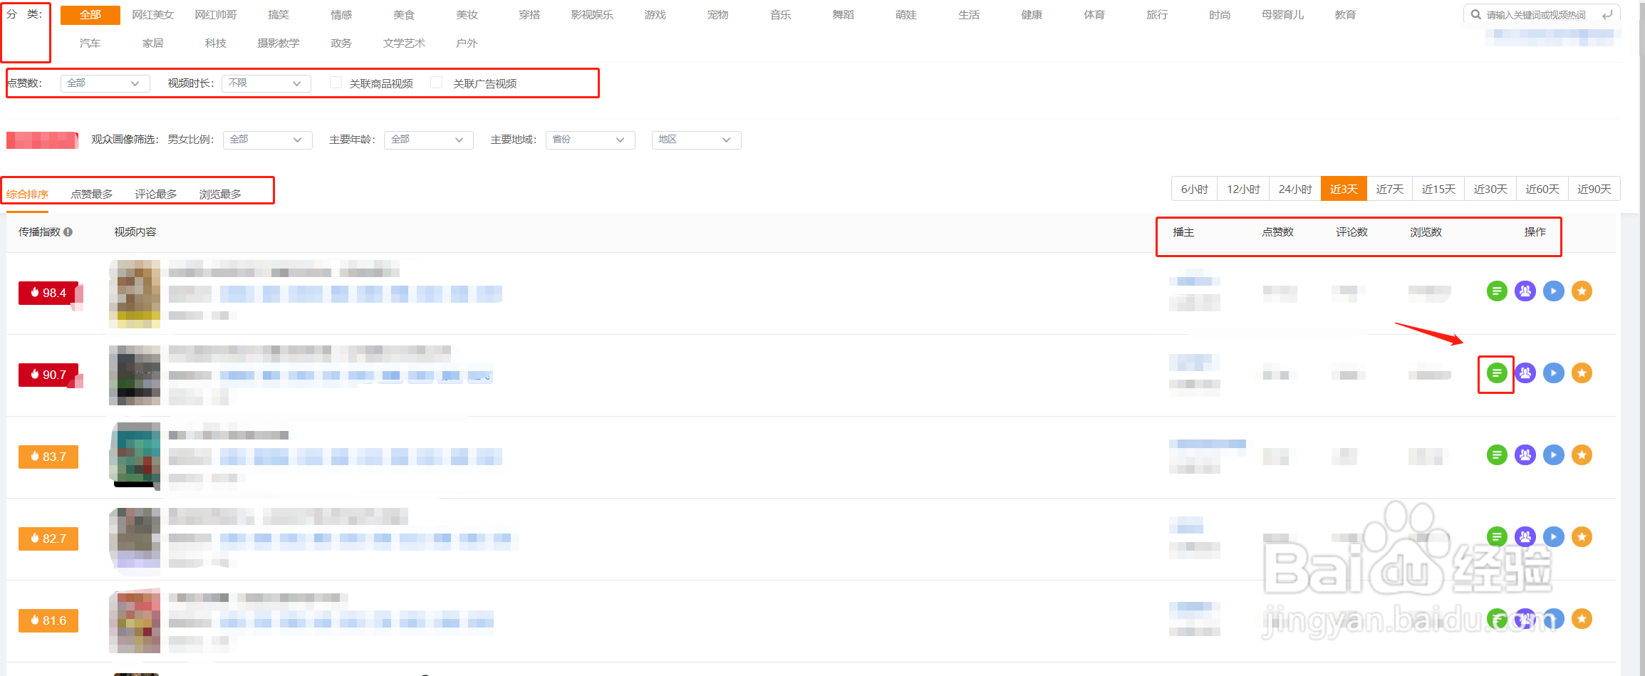
Task: Select the 近7天 time range
Action: 1390,189
